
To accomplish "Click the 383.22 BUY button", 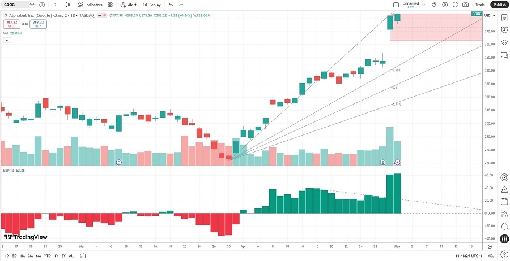I will coord(38,24).
